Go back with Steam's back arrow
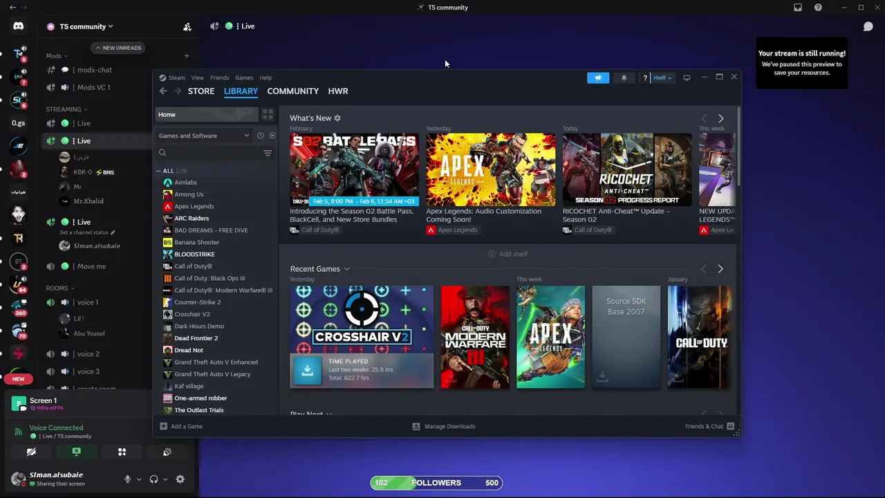885x498 pixels. [163, 91]
